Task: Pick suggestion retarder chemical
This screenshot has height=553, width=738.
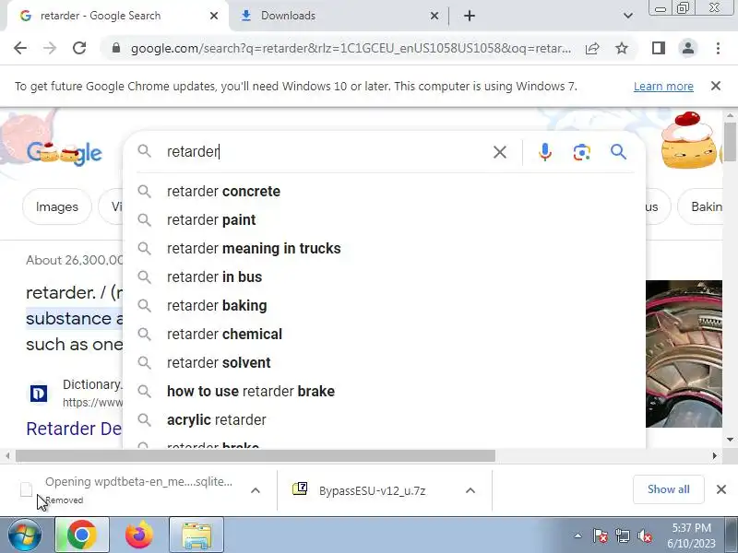Action: tap(384, 335)
